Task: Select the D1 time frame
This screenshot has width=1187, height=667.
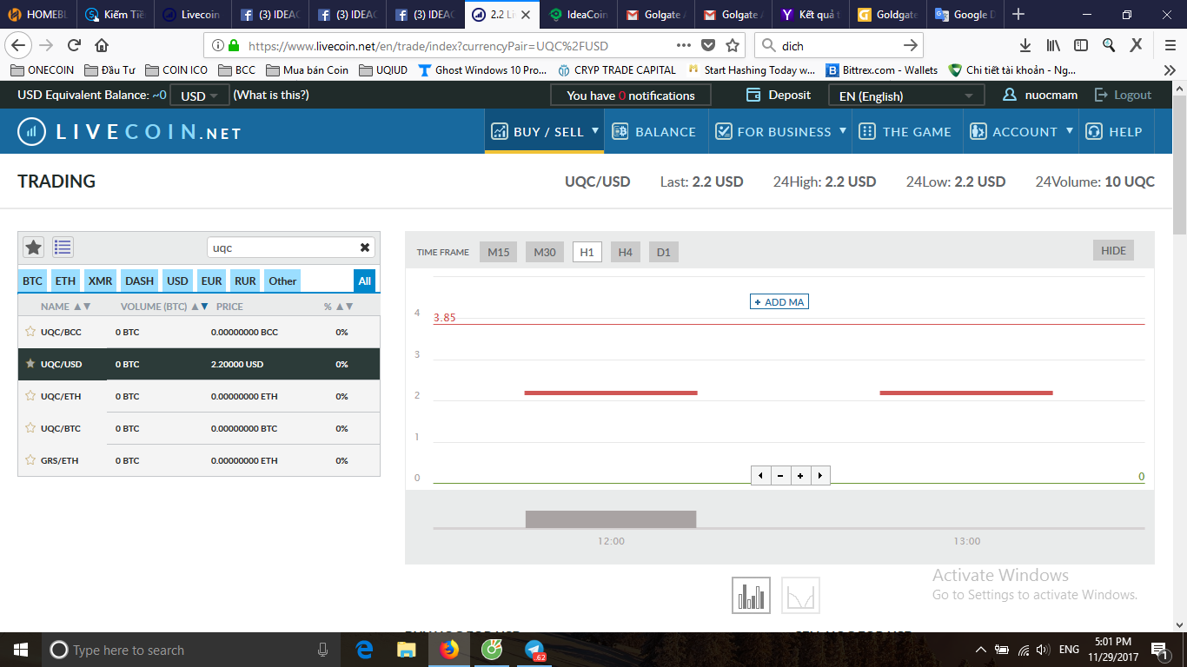Action: coord(664,252)
